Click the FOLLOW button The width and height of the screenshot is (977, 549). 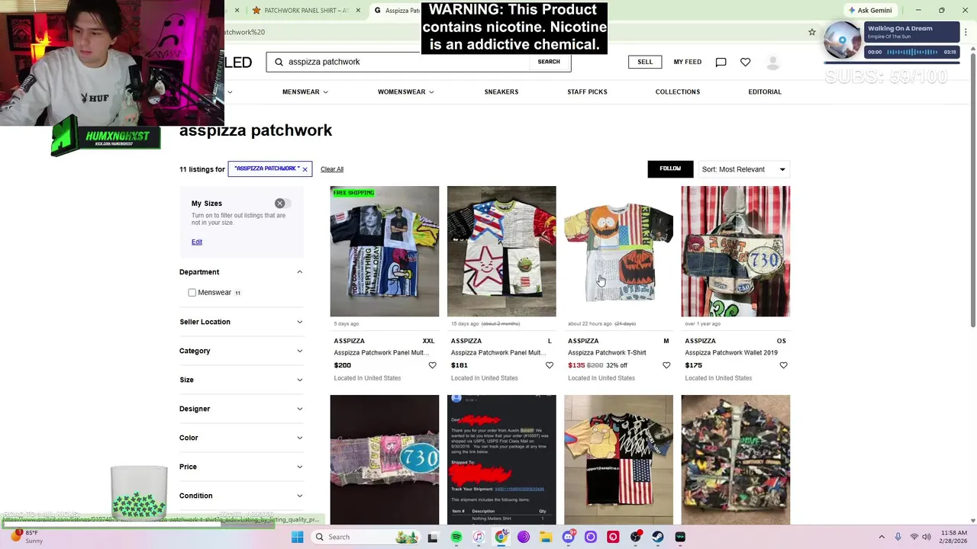click(670, 169)
